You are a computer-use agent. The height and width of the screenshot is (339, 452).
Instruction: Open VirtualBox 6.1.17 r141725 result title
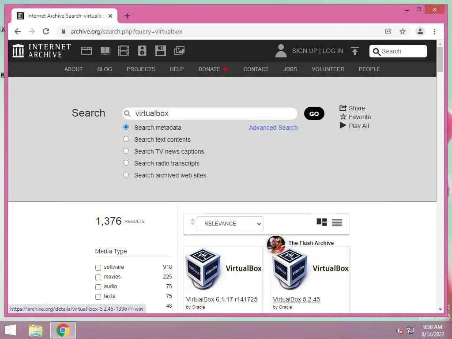222,299
